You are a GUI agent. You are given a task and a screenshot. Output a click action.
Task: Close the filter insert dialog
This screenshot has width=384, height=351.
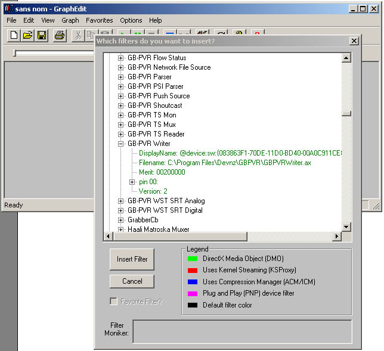point(354,41)
